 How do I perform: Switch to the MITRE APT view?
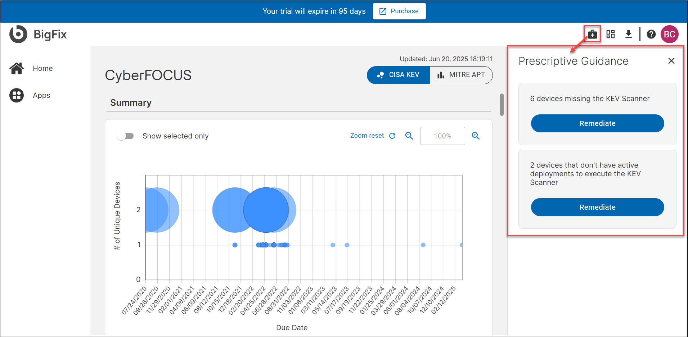point(461,75)
